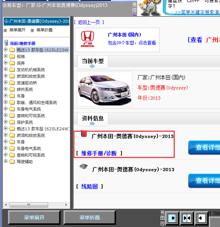The width and height of the screenshot is (220, 227).
Task: Select the 保养 tree item
Action: 21,63
